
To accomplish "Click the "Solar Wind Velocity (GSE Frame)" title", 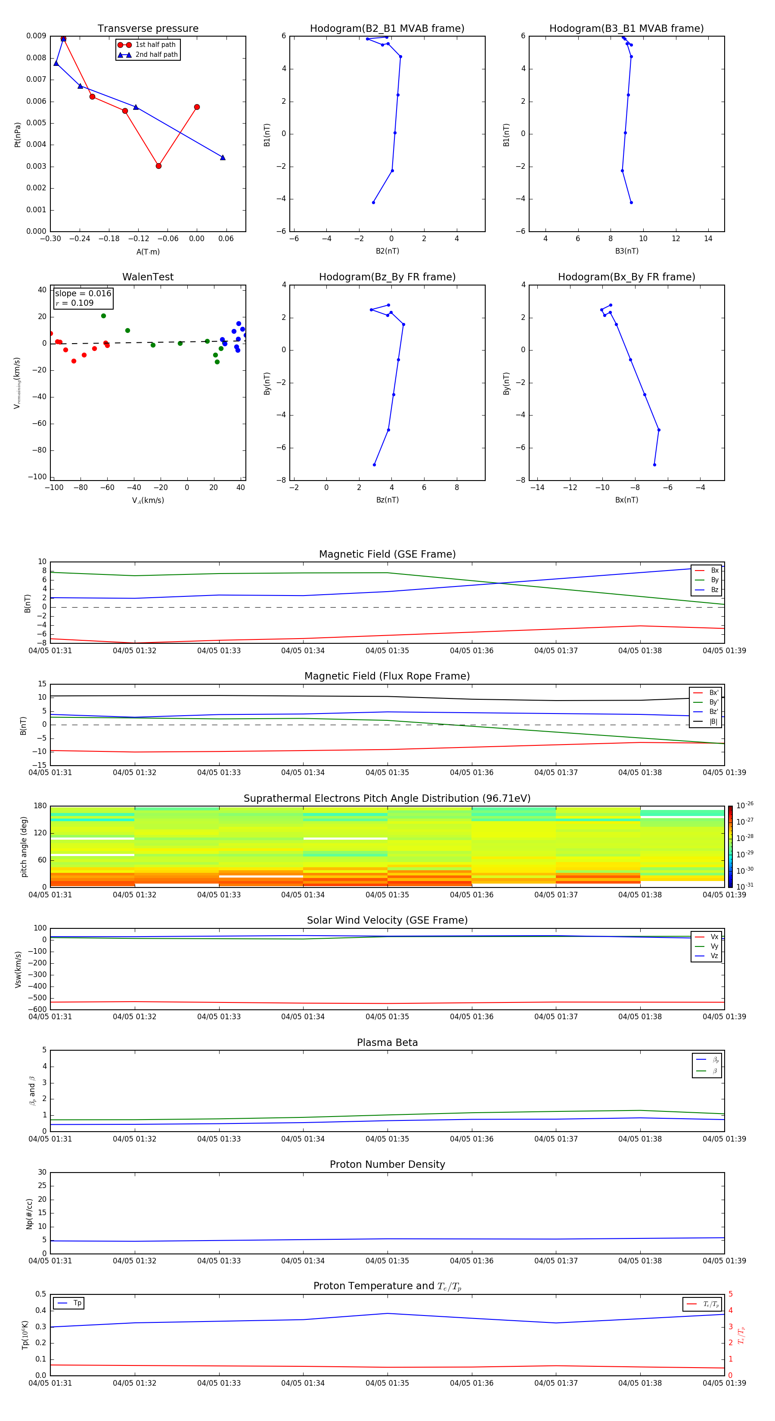I will click(x=387, y=920).
